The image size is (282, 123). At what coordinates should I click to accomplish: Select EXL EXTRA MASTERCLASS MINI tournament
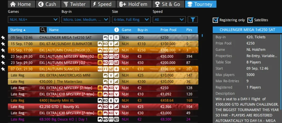pos(103,75)
